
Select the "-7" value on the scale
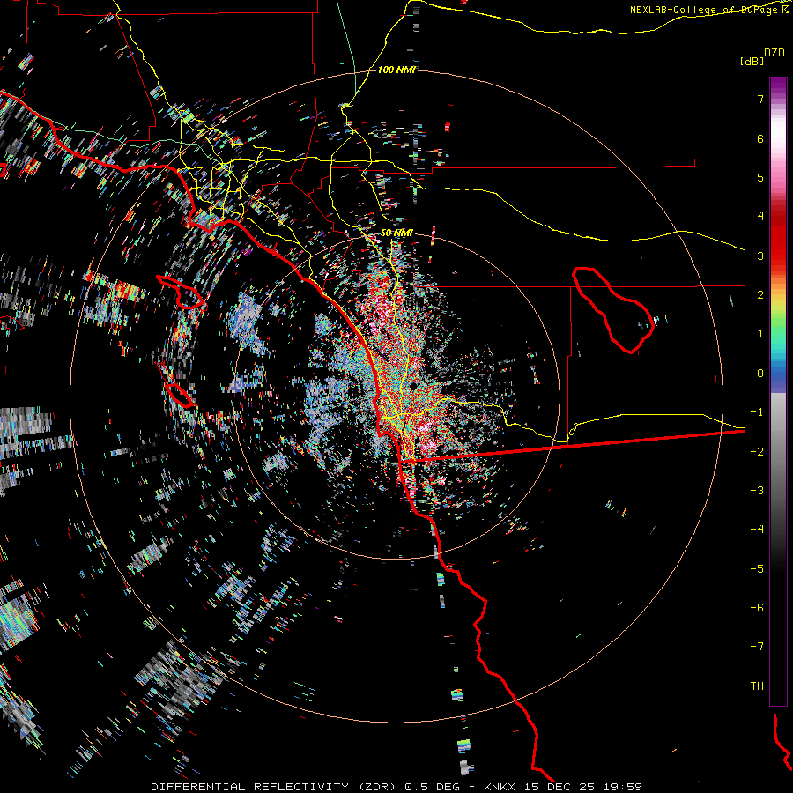[x=757, y=647]
